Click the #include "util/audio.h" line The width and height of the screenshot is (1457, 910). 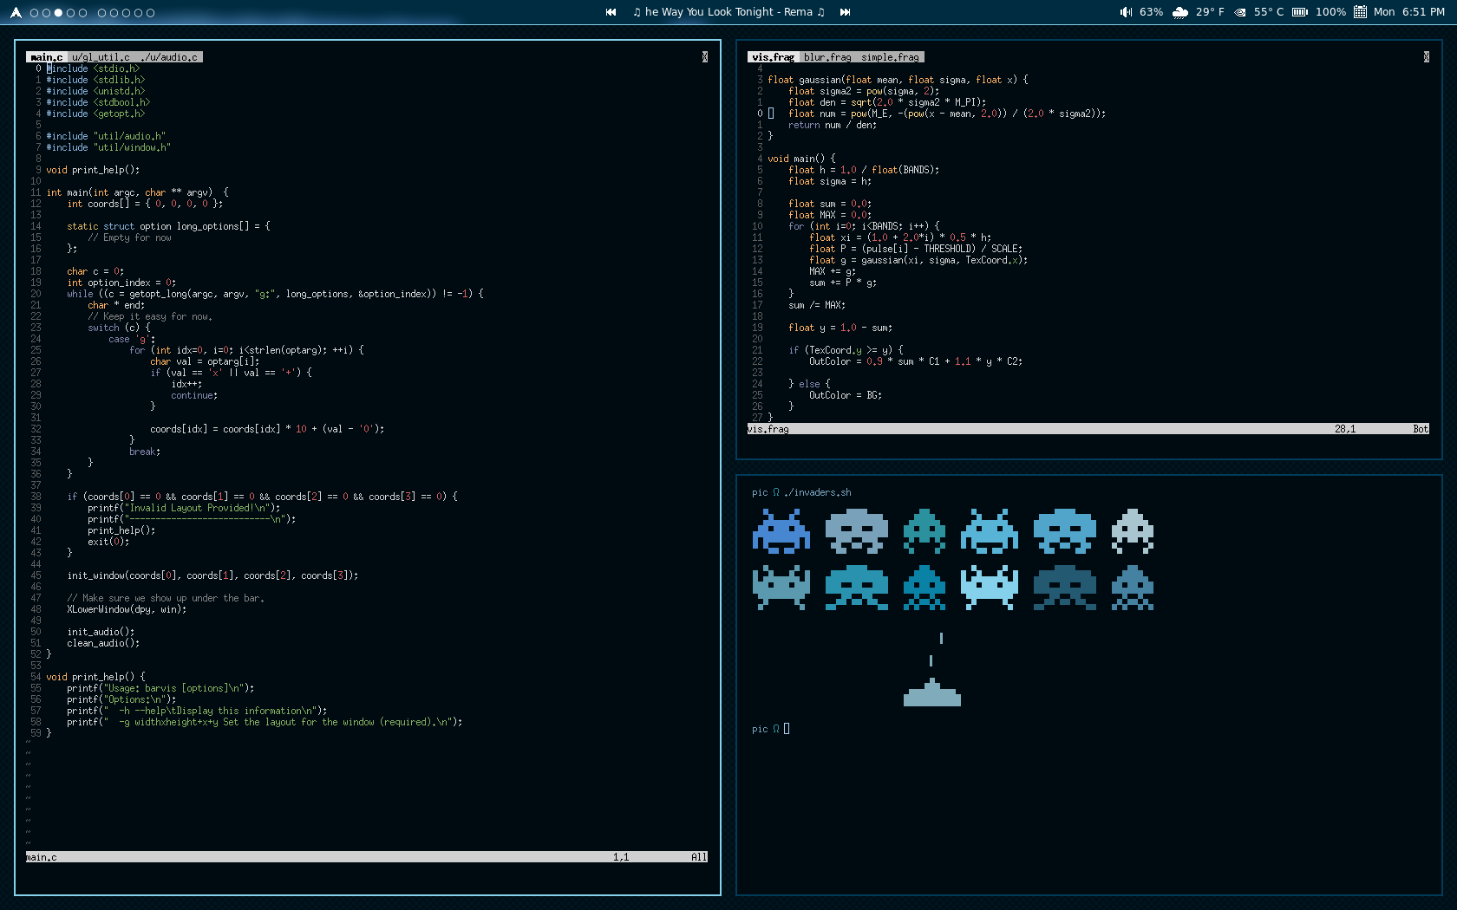coord(106,136)
